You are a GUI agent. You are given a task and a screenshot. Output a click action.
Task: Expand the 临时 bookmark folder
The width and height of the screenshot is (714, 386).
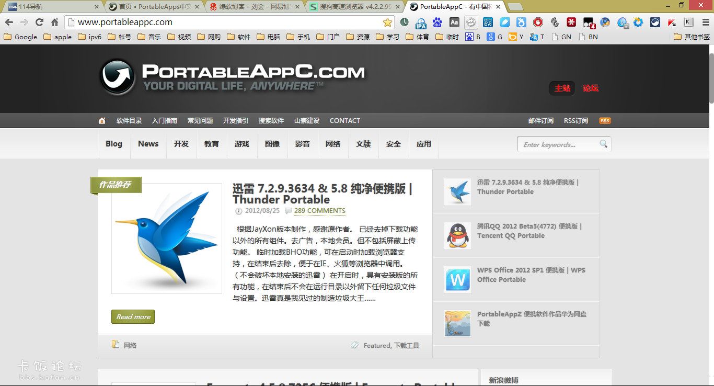coord(446,37)
